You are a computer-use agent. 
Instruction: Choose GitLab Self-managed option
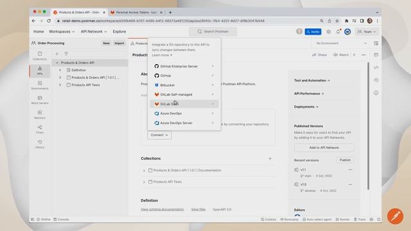pyautogui.click(x=184, y=94)
